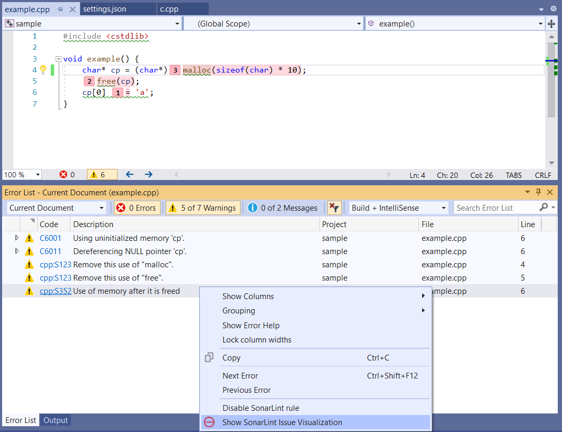
Task: Click the search magnifier icon in Error List
Action: point(543,207)
